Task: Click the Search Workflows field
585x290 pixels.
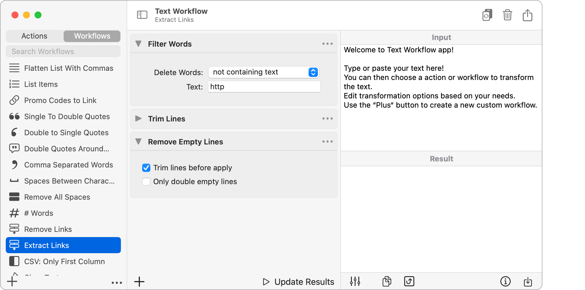Action: [63, 51]
